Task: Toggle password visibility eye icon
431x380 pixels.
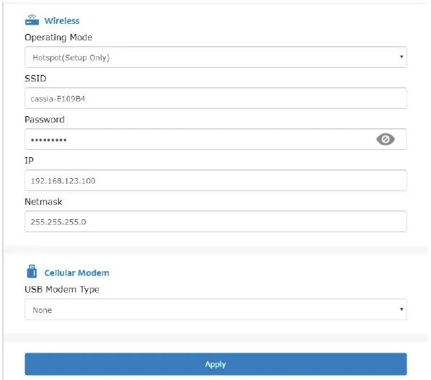Action: [x=386, y=139]
